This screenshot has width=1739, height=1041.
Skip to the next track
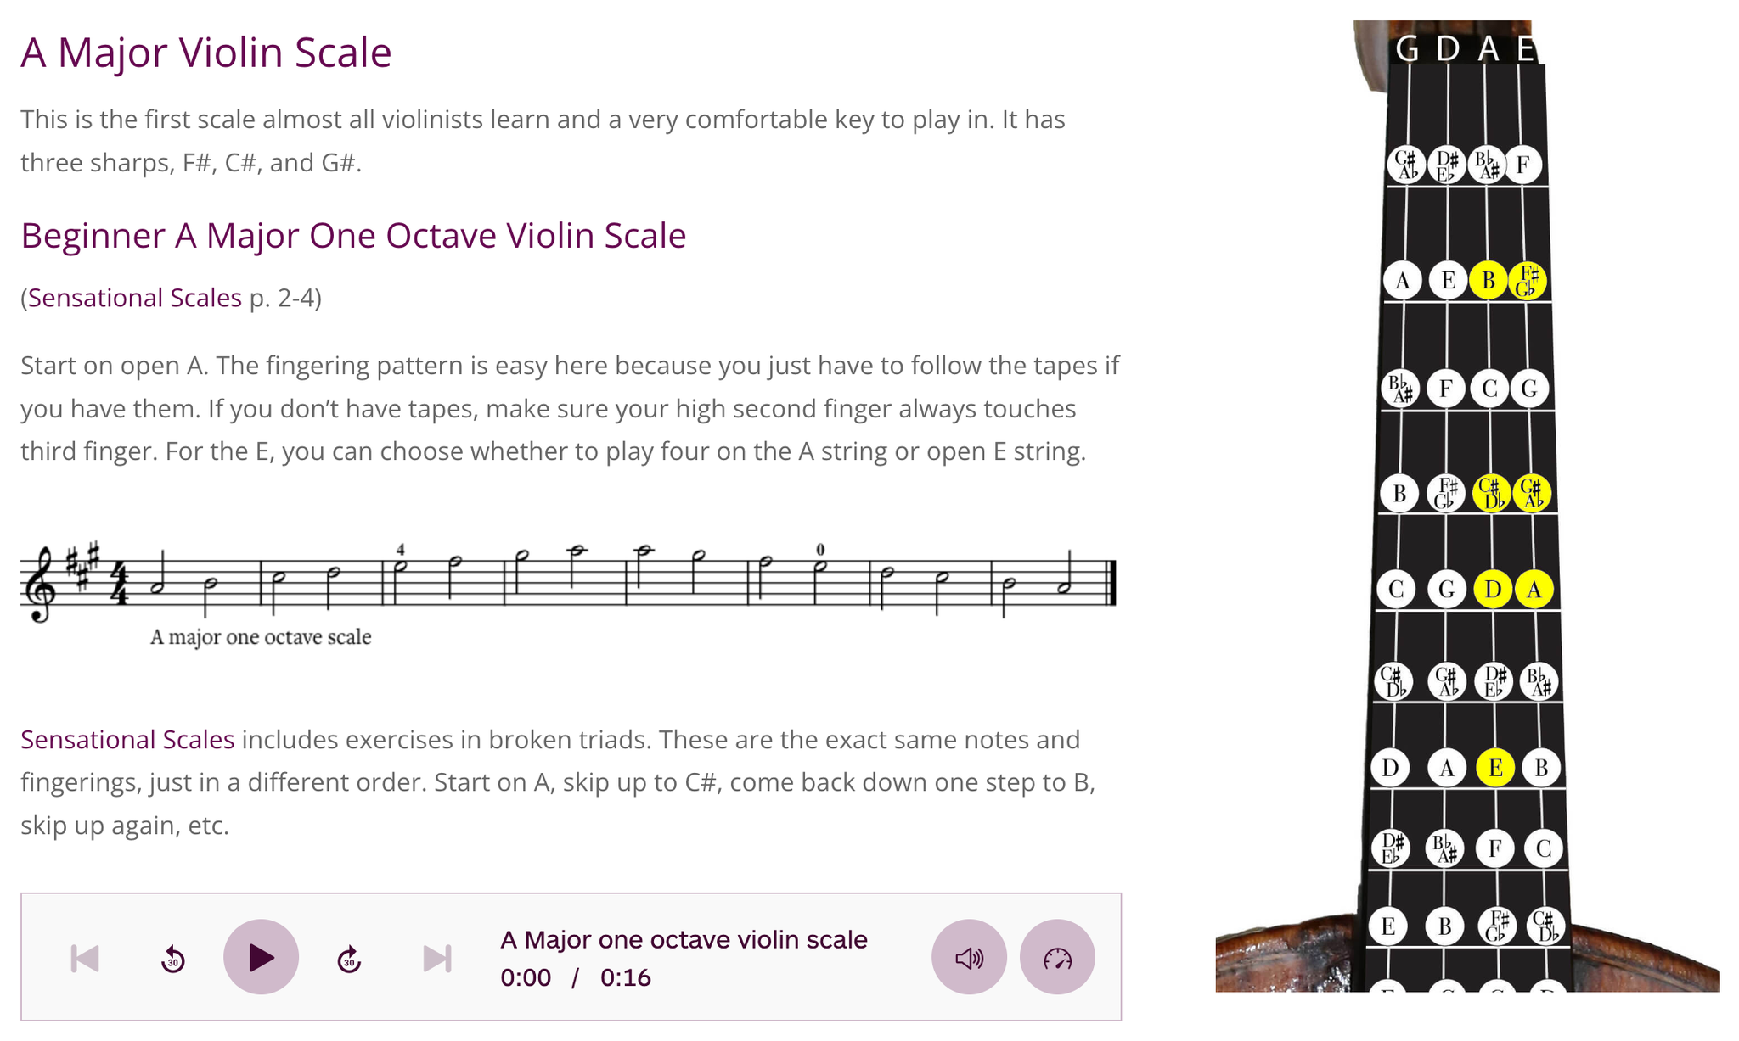tap(437, 959)
